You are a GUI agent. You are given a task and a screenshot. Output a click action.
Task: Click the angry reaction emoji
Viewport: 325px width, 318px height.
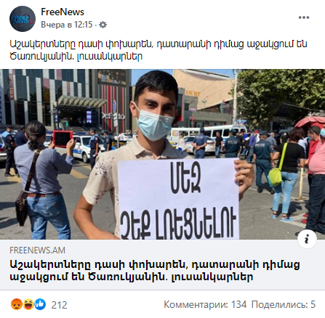[17, 304]
